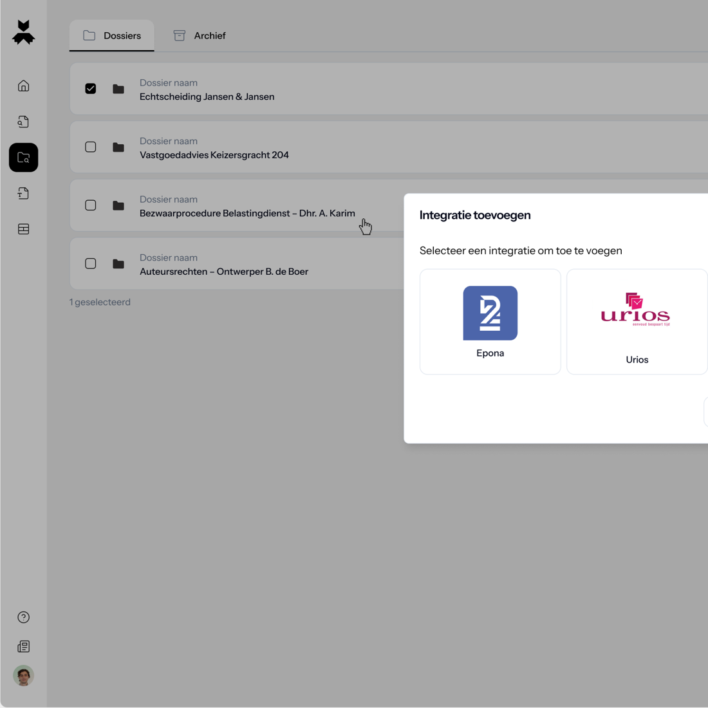Image resolution: width=708 pixels, height=708 pixels.
Task: Open the table layout sidebar icon
Action: (23, 229)
